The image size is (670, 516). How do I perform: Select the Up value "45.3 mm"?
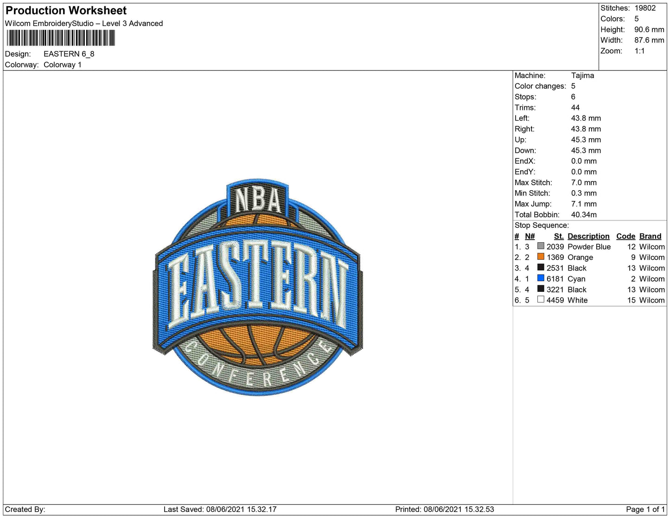tap(586, 139)
